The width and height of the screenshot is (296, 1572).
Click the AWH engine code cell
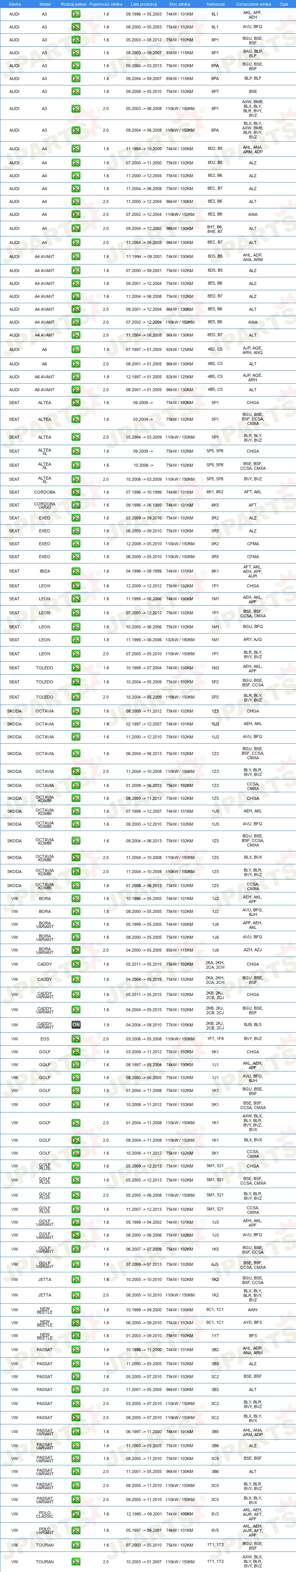(x=253, y=1309)
